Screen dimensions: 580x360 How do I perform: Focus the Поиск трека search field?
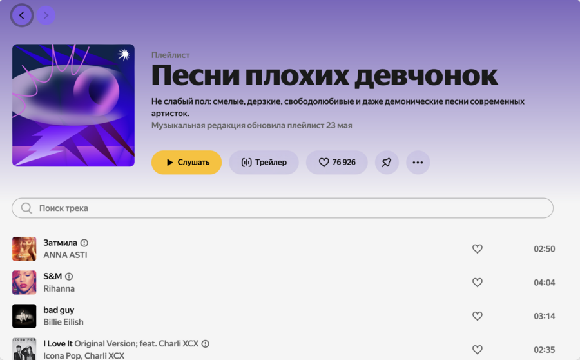(283, 208)
